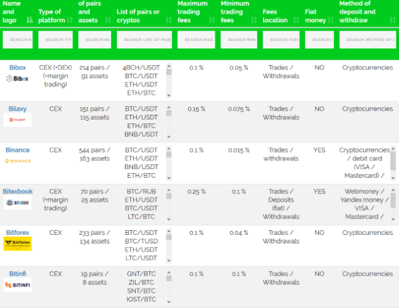Click the Bitforex yellow logo image
399x308 pixels.
pyautogui.click(x=17, y=244)
